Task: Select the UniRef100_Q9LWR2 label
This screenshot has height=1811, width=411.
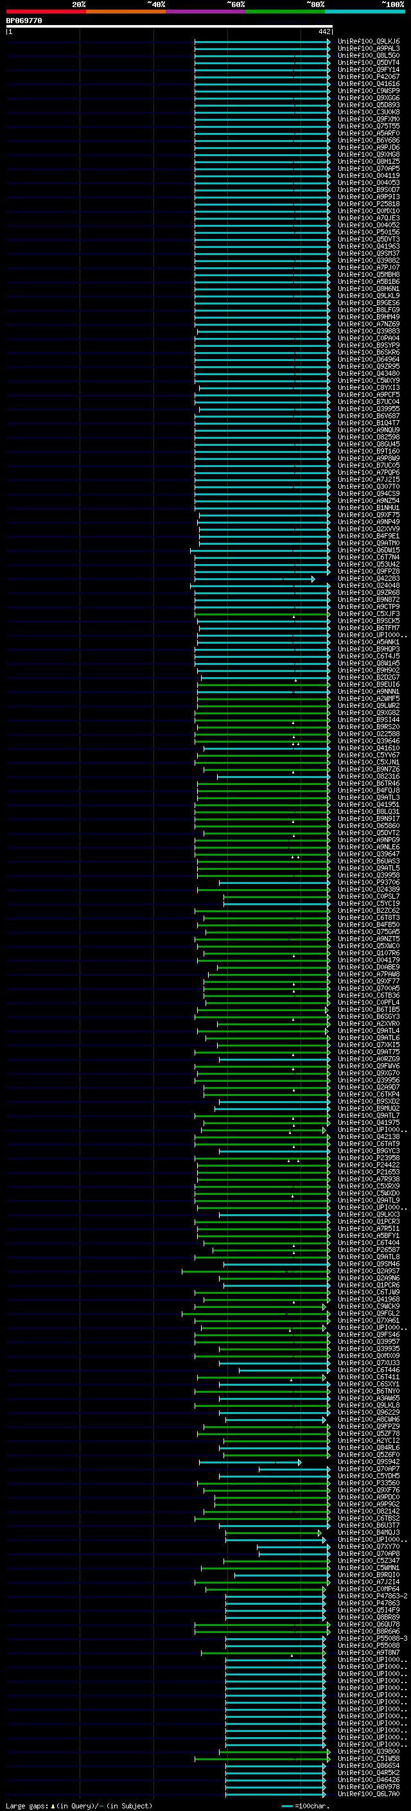Action: click(x=369, y=705)
